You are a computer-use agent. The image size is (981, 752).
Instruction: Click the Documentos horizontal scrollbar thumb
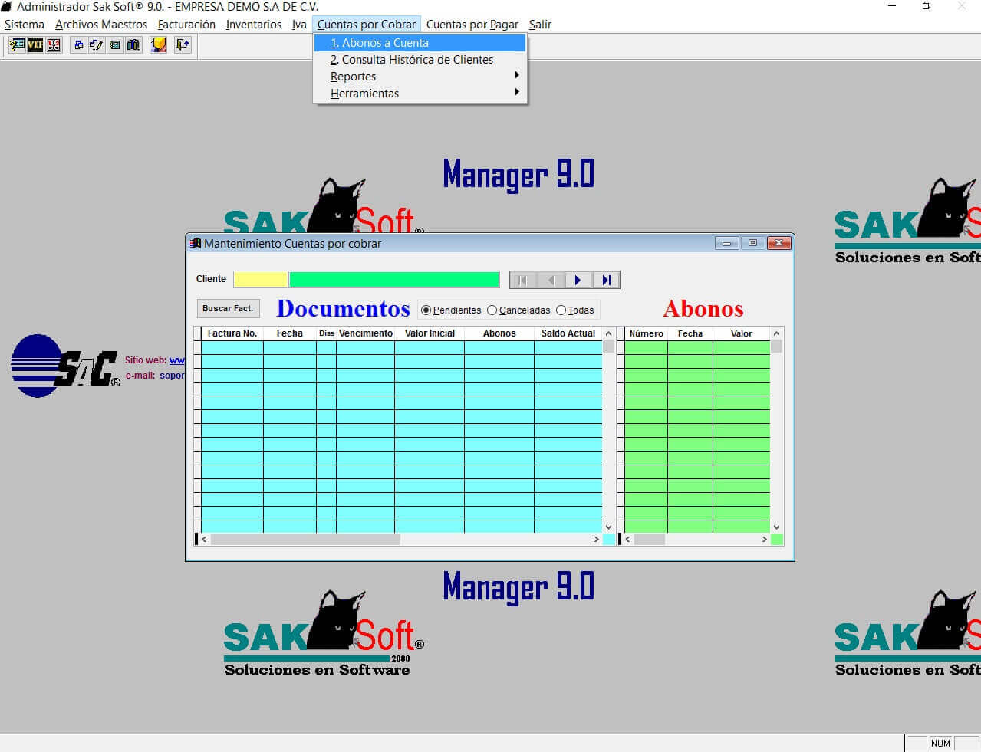305,540
